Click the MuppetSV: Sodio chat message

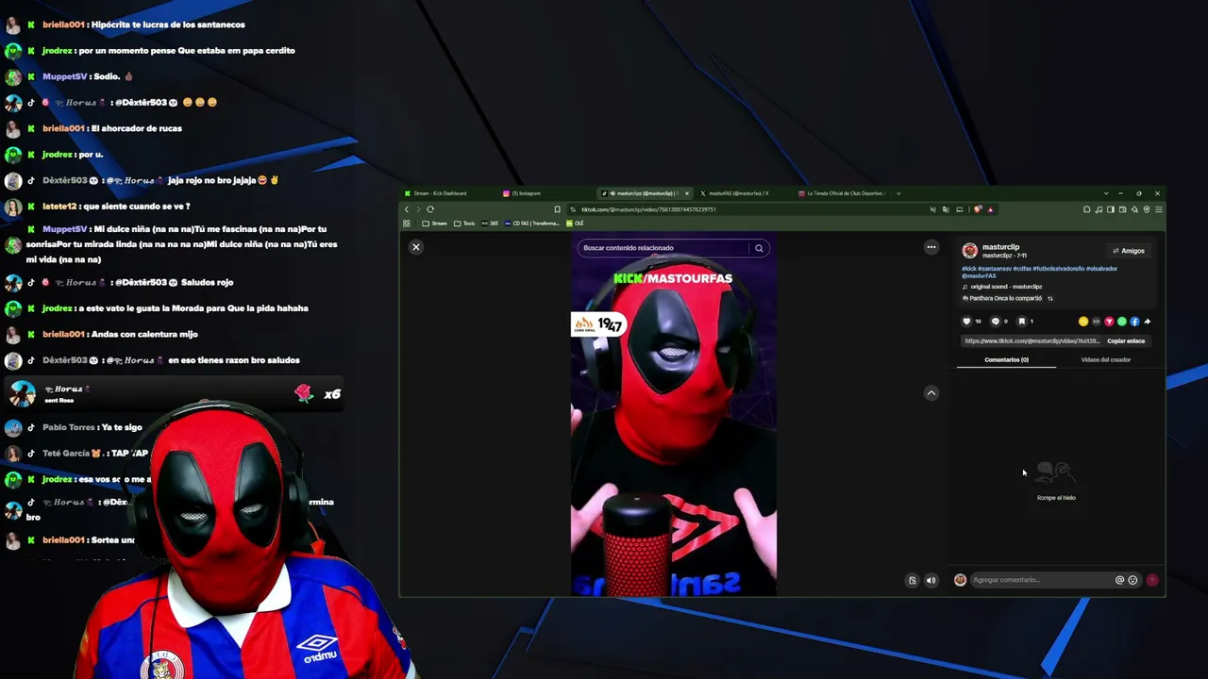pos(88,76)
